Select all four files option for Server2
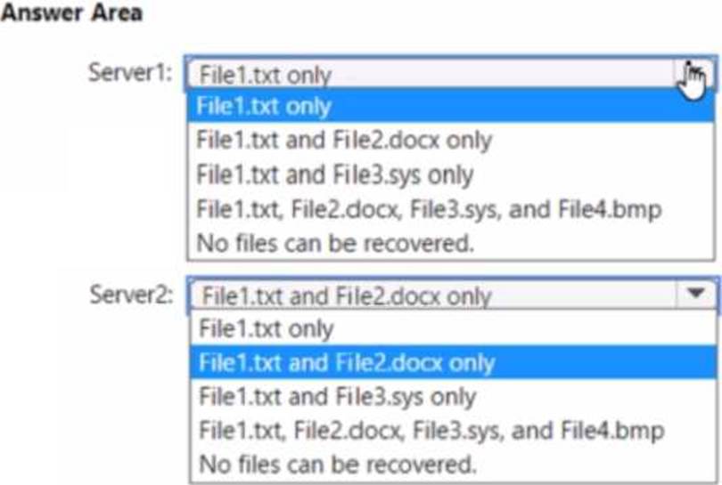722x485 pixels. pos(454,431)
